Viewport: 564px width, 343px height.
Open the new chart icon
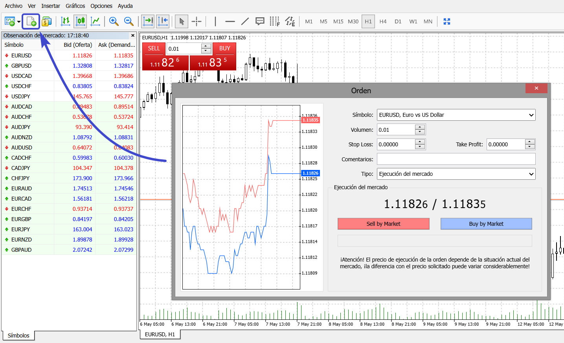pos(9,21)
